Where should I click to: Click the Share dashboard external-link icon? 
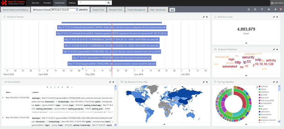click(x=262, y=9)
